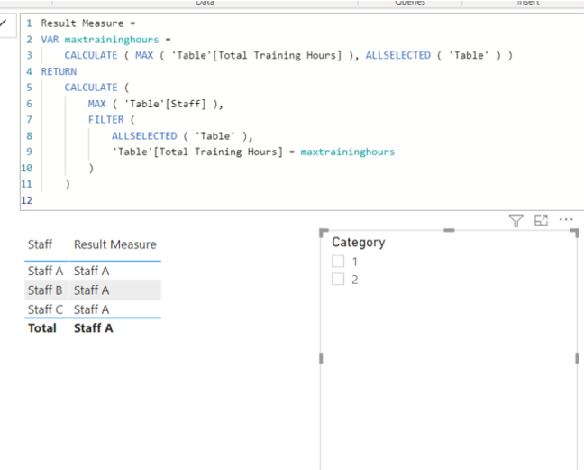Image resolution: width=584 pixels, height=470 pixels.
Task: Place cursor on formula line 1 Result Measure
Action: pyautogui.click(x=82, y=23)
